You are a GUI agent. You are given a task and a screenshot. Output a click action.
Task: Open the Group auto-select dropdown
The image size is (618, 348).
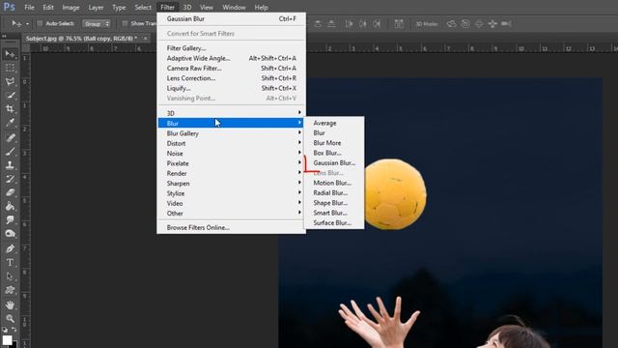point(97,23)
